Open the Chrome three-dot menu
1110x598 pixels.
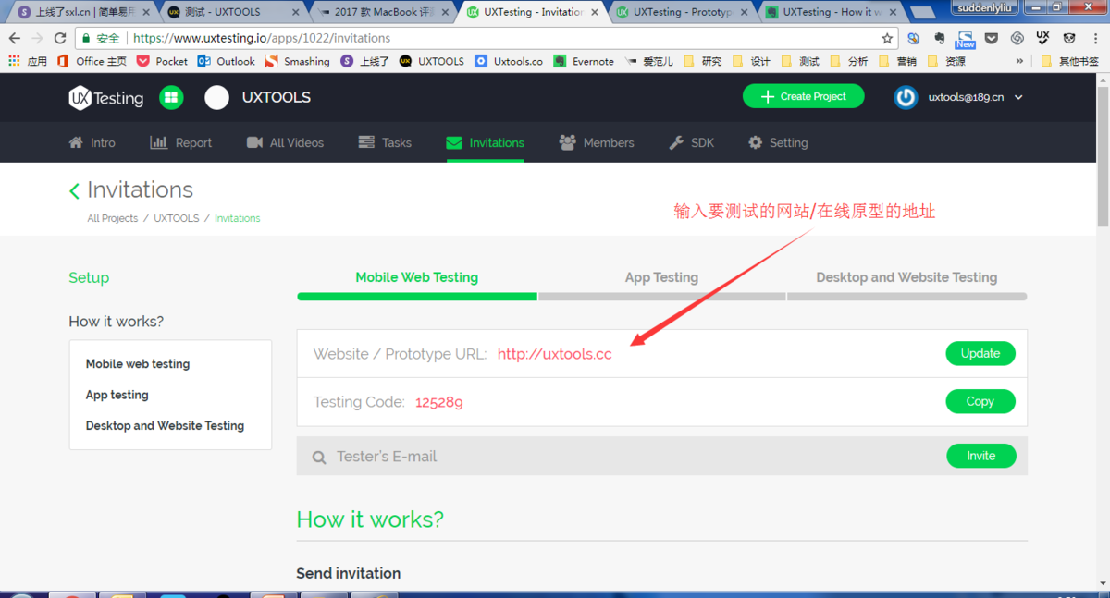[1095, 39]
